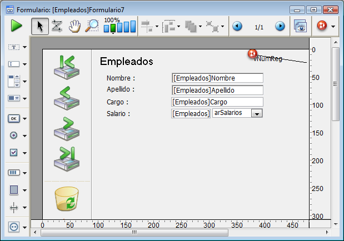344x241 pixels.
Task: Toggle the red badges display icon
Action: tap(322, 26)
